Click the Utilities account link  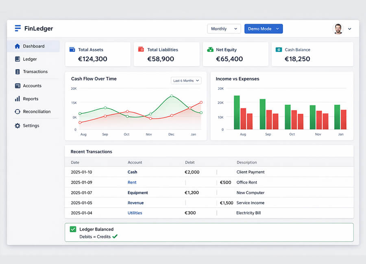point(135,213)
